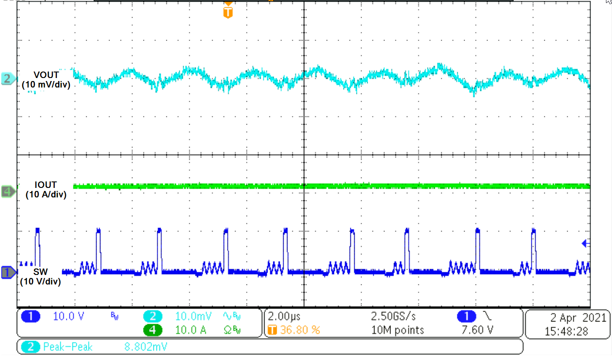
Task: Toggle bandwidth limit Bw on channel 4
Action: click(237, 330)
